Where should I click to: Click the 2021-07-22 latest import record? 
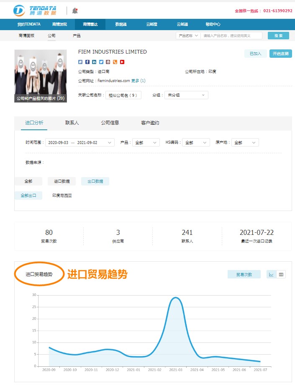257,236
